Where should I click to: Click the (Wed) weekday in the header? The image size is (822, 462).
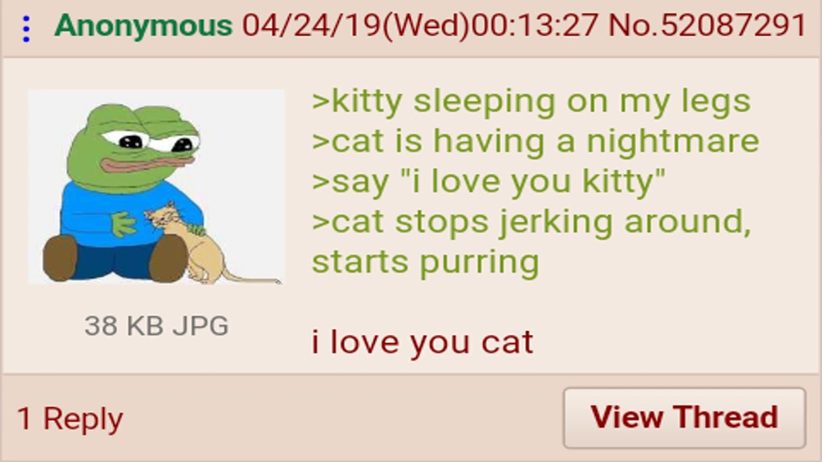tap(426, 26)
